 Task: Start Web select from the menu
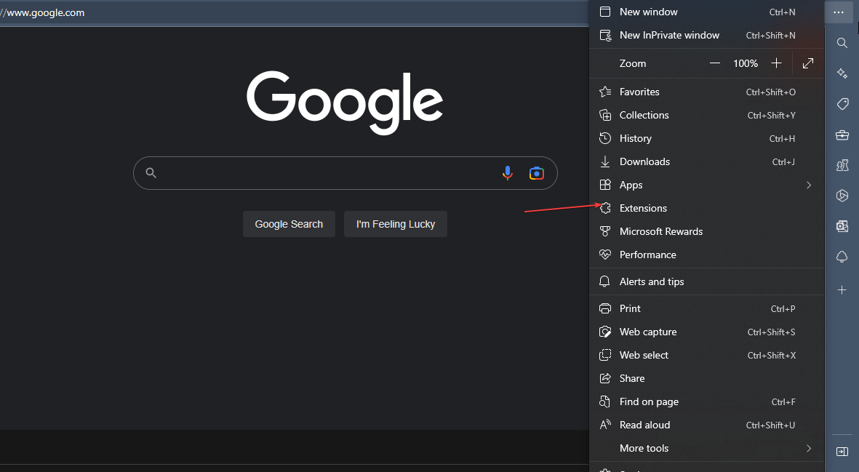pos(707,356)
